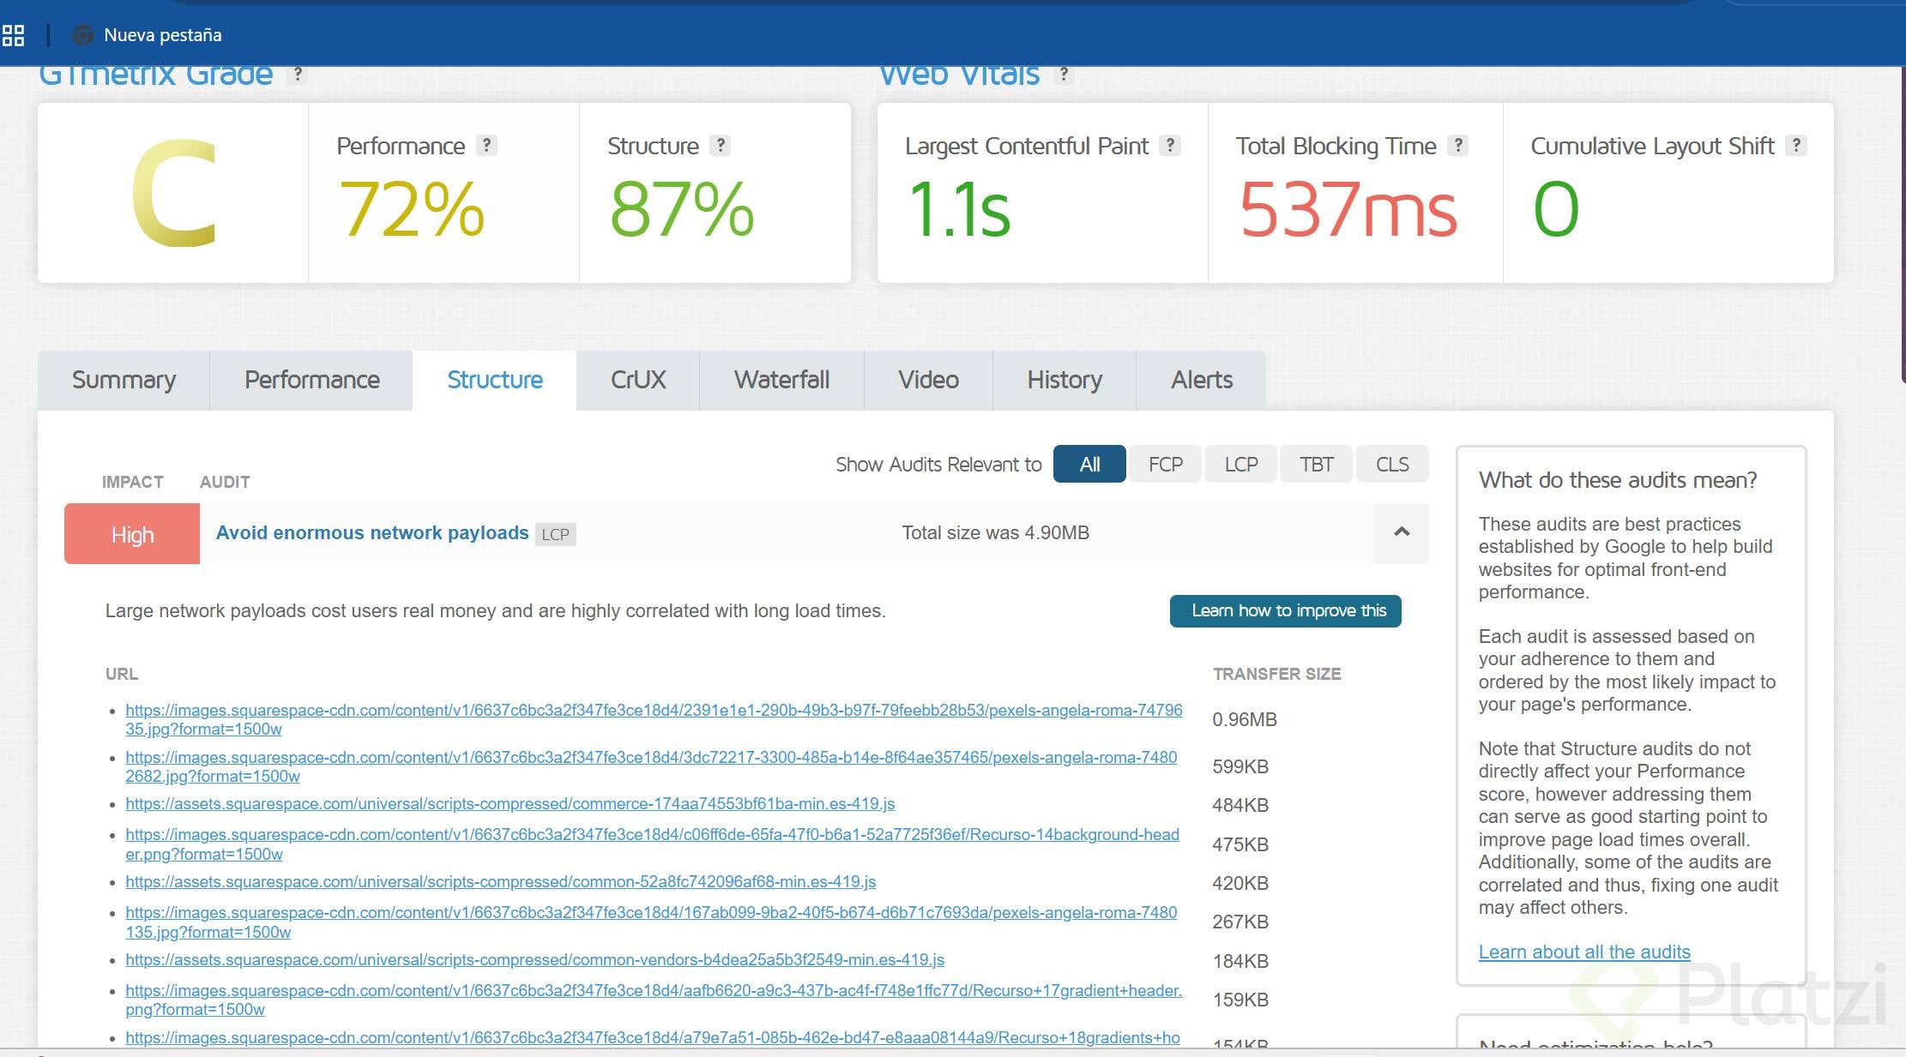Click the GTmetrix Grade help icon
This screenshot has height=1057, width=1906.
pyautogui.click(x=298, y=75)
